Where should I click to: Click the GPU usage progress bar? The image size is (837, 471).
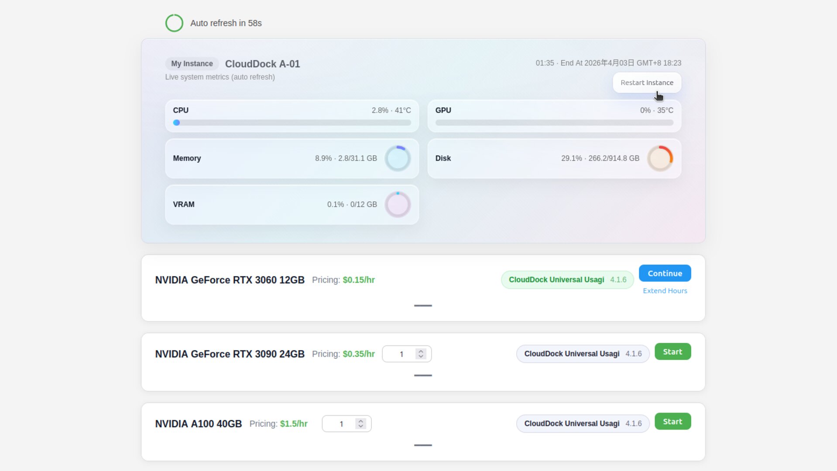(554, 123)
